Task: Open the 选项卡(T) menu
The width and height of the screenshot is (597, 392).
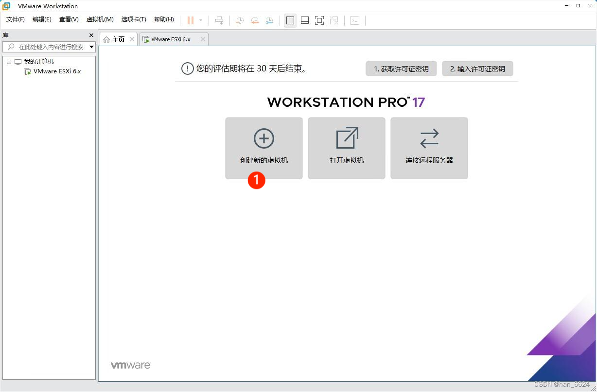Action: [134, 19]
